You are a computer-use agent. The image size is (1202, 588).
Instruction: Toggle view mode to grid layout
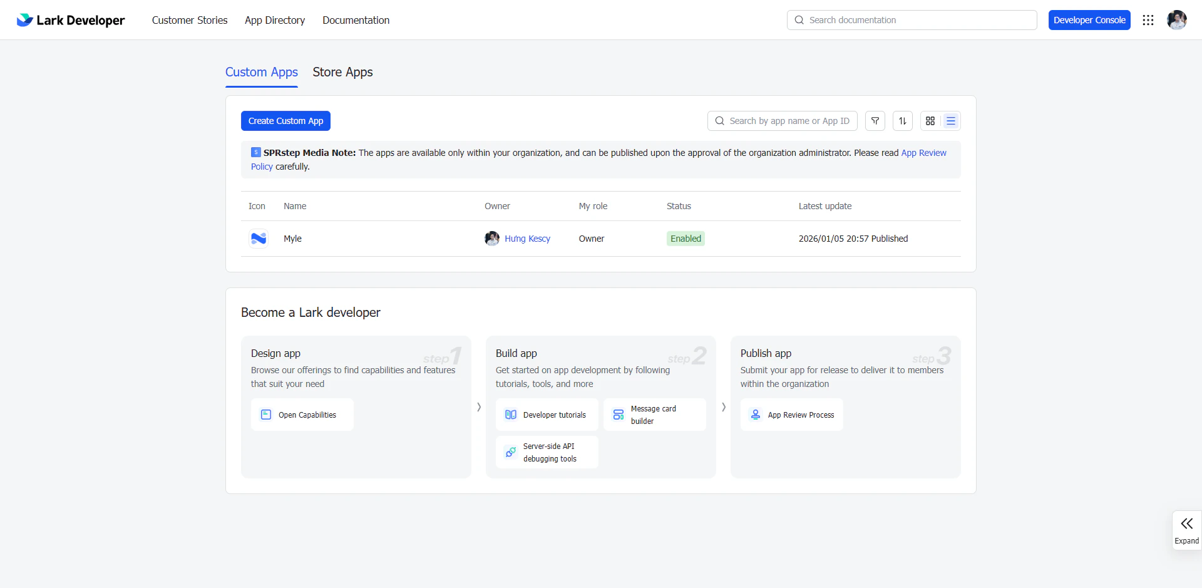pos(930,120)
